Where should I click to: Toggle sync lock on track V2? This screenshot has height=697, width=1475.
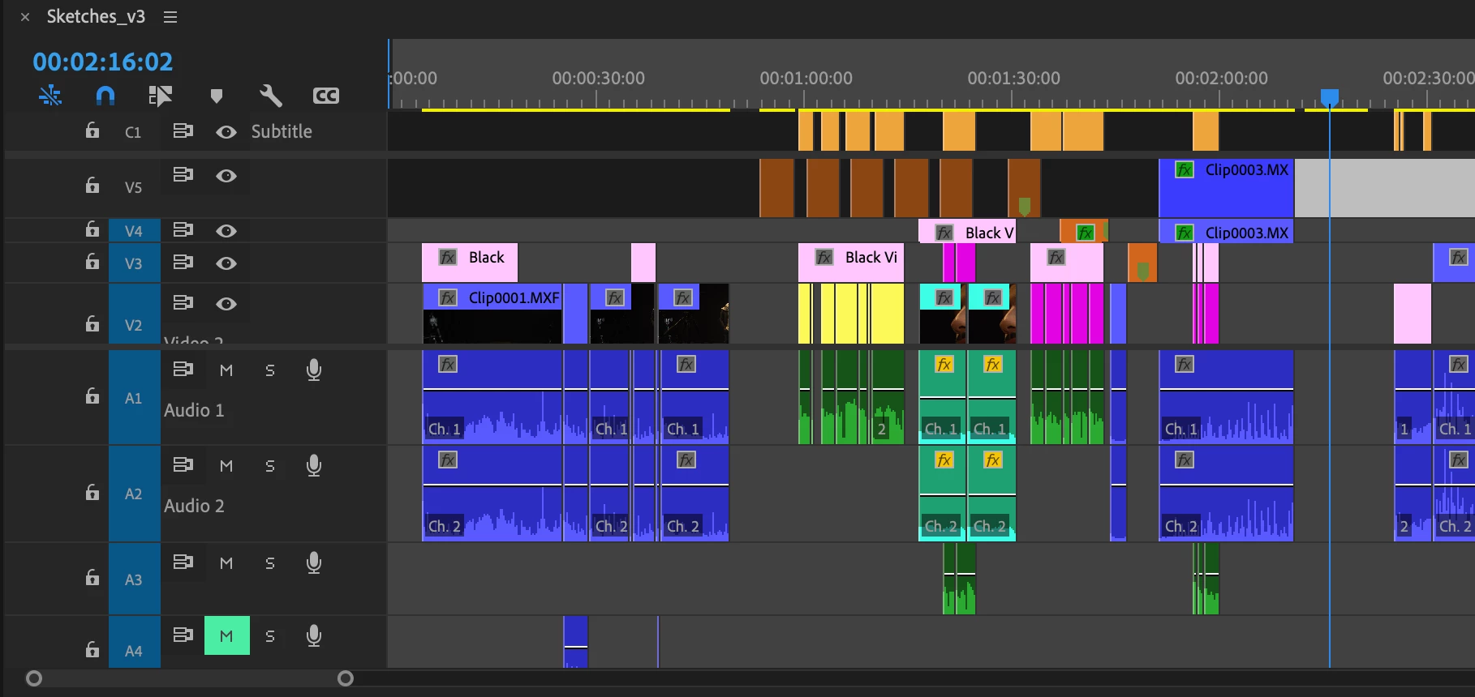[x=183, y=302]
